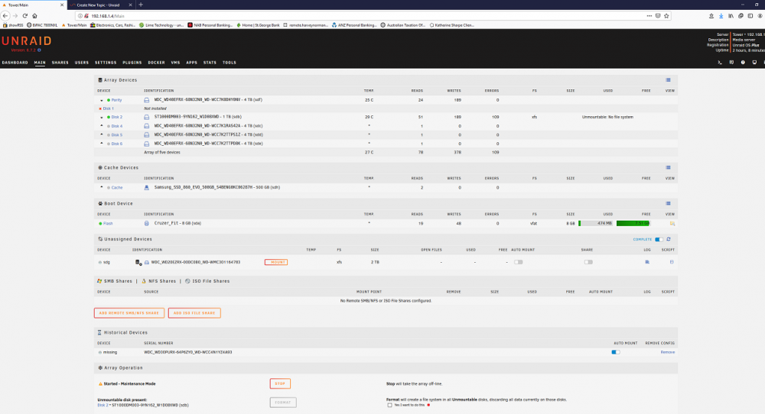Click Remove link for missing device
Image resolution: width=765 pixels, height=414 pixels.
point(667,352)
